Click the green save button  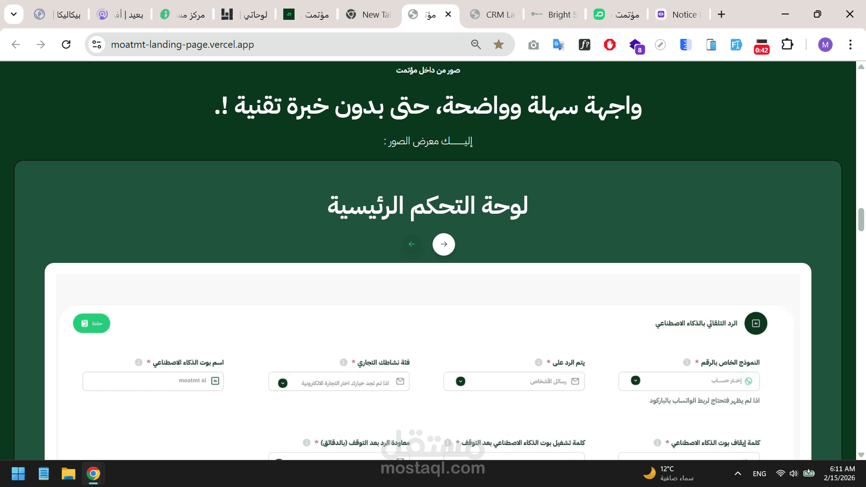[92, 323]
